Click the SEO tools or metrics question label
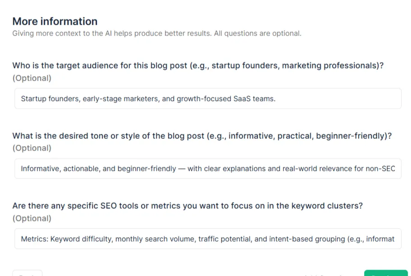411x276 pixels. pos(187,206)
